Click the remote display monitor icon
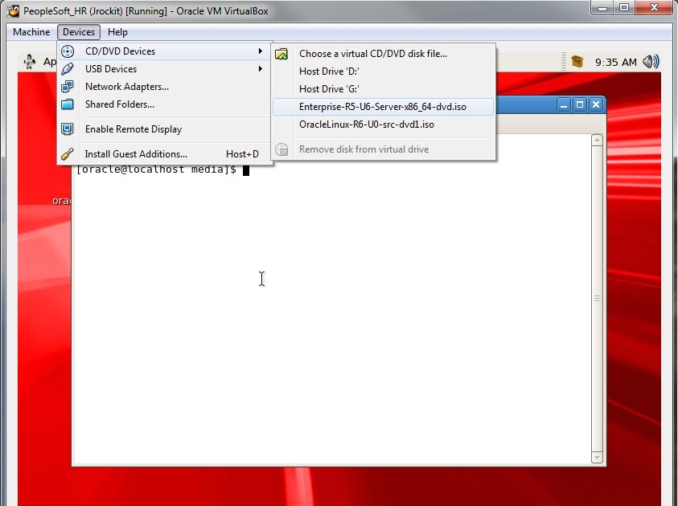 [68, 129]
